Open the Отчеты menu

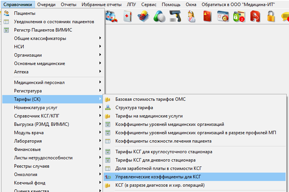(x=68, y=5)
